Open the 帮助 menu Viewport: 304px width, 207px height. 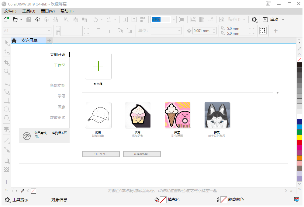coord(66,11)
